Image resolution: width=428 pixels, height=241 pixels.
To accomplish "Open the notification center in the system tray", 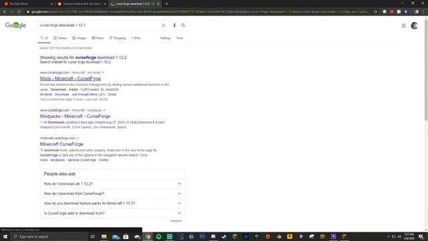I will [x=421, y=236].
